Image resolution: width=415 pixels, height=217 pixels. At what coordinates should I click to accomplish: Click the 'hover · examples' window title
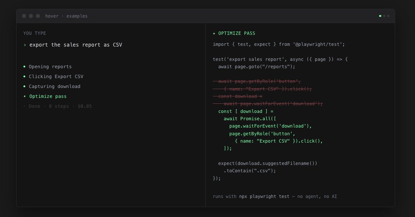coord(66,16)
